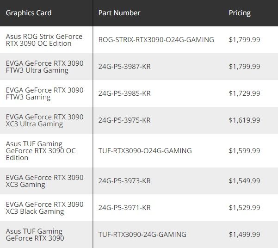Select EVGA GeForce RTX 3090 XC3 Ultra Gaming
The width and height of the screenshot is (278, 248).
[x=44, y=120]
